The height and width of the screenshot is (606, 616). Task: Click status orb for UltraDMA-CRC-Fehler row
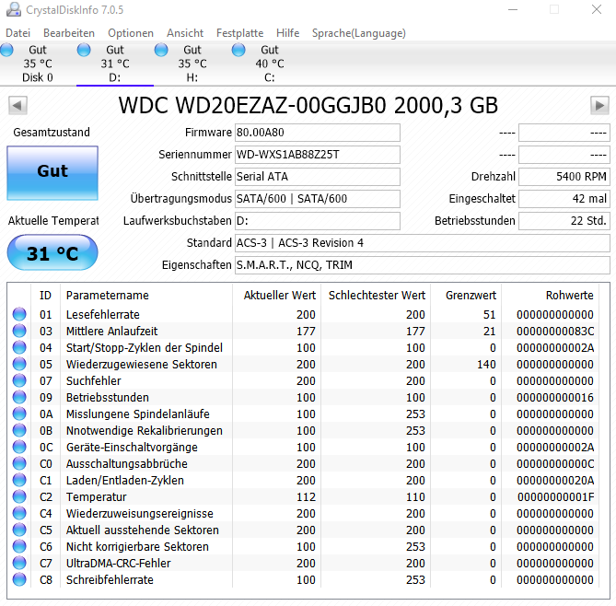coord(19,563)
